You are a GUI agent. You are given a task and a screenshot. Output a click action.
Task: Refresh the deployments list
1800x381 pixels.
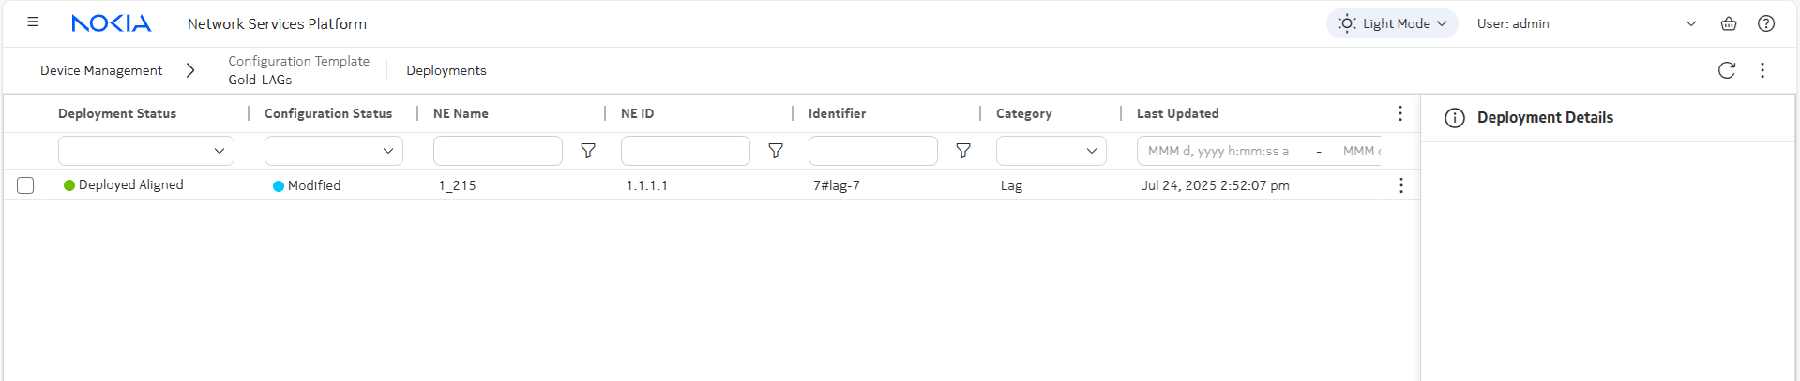coord(1726,70)
